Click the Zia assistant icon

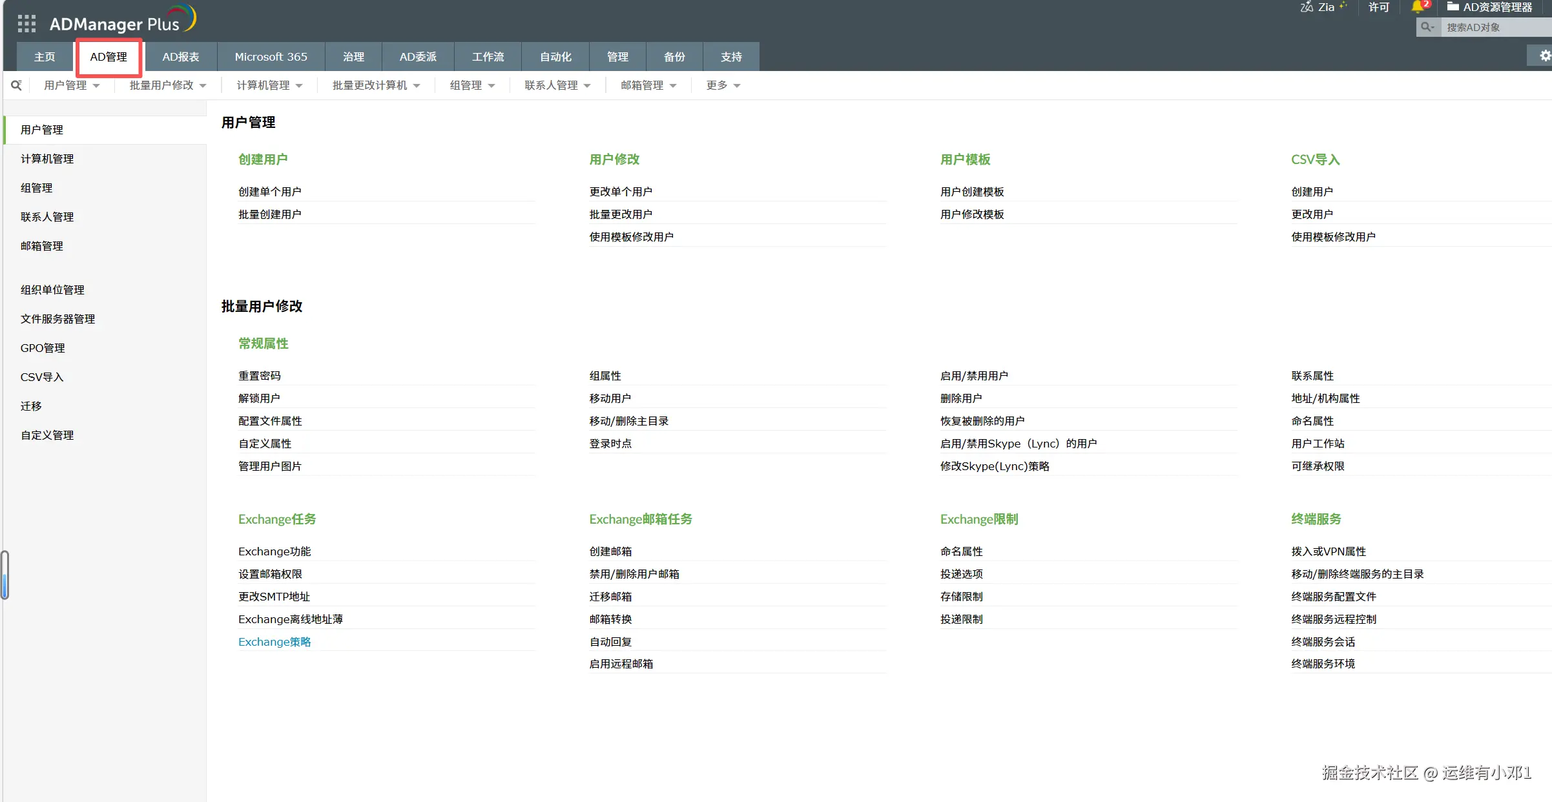(x=1308, y=7)
